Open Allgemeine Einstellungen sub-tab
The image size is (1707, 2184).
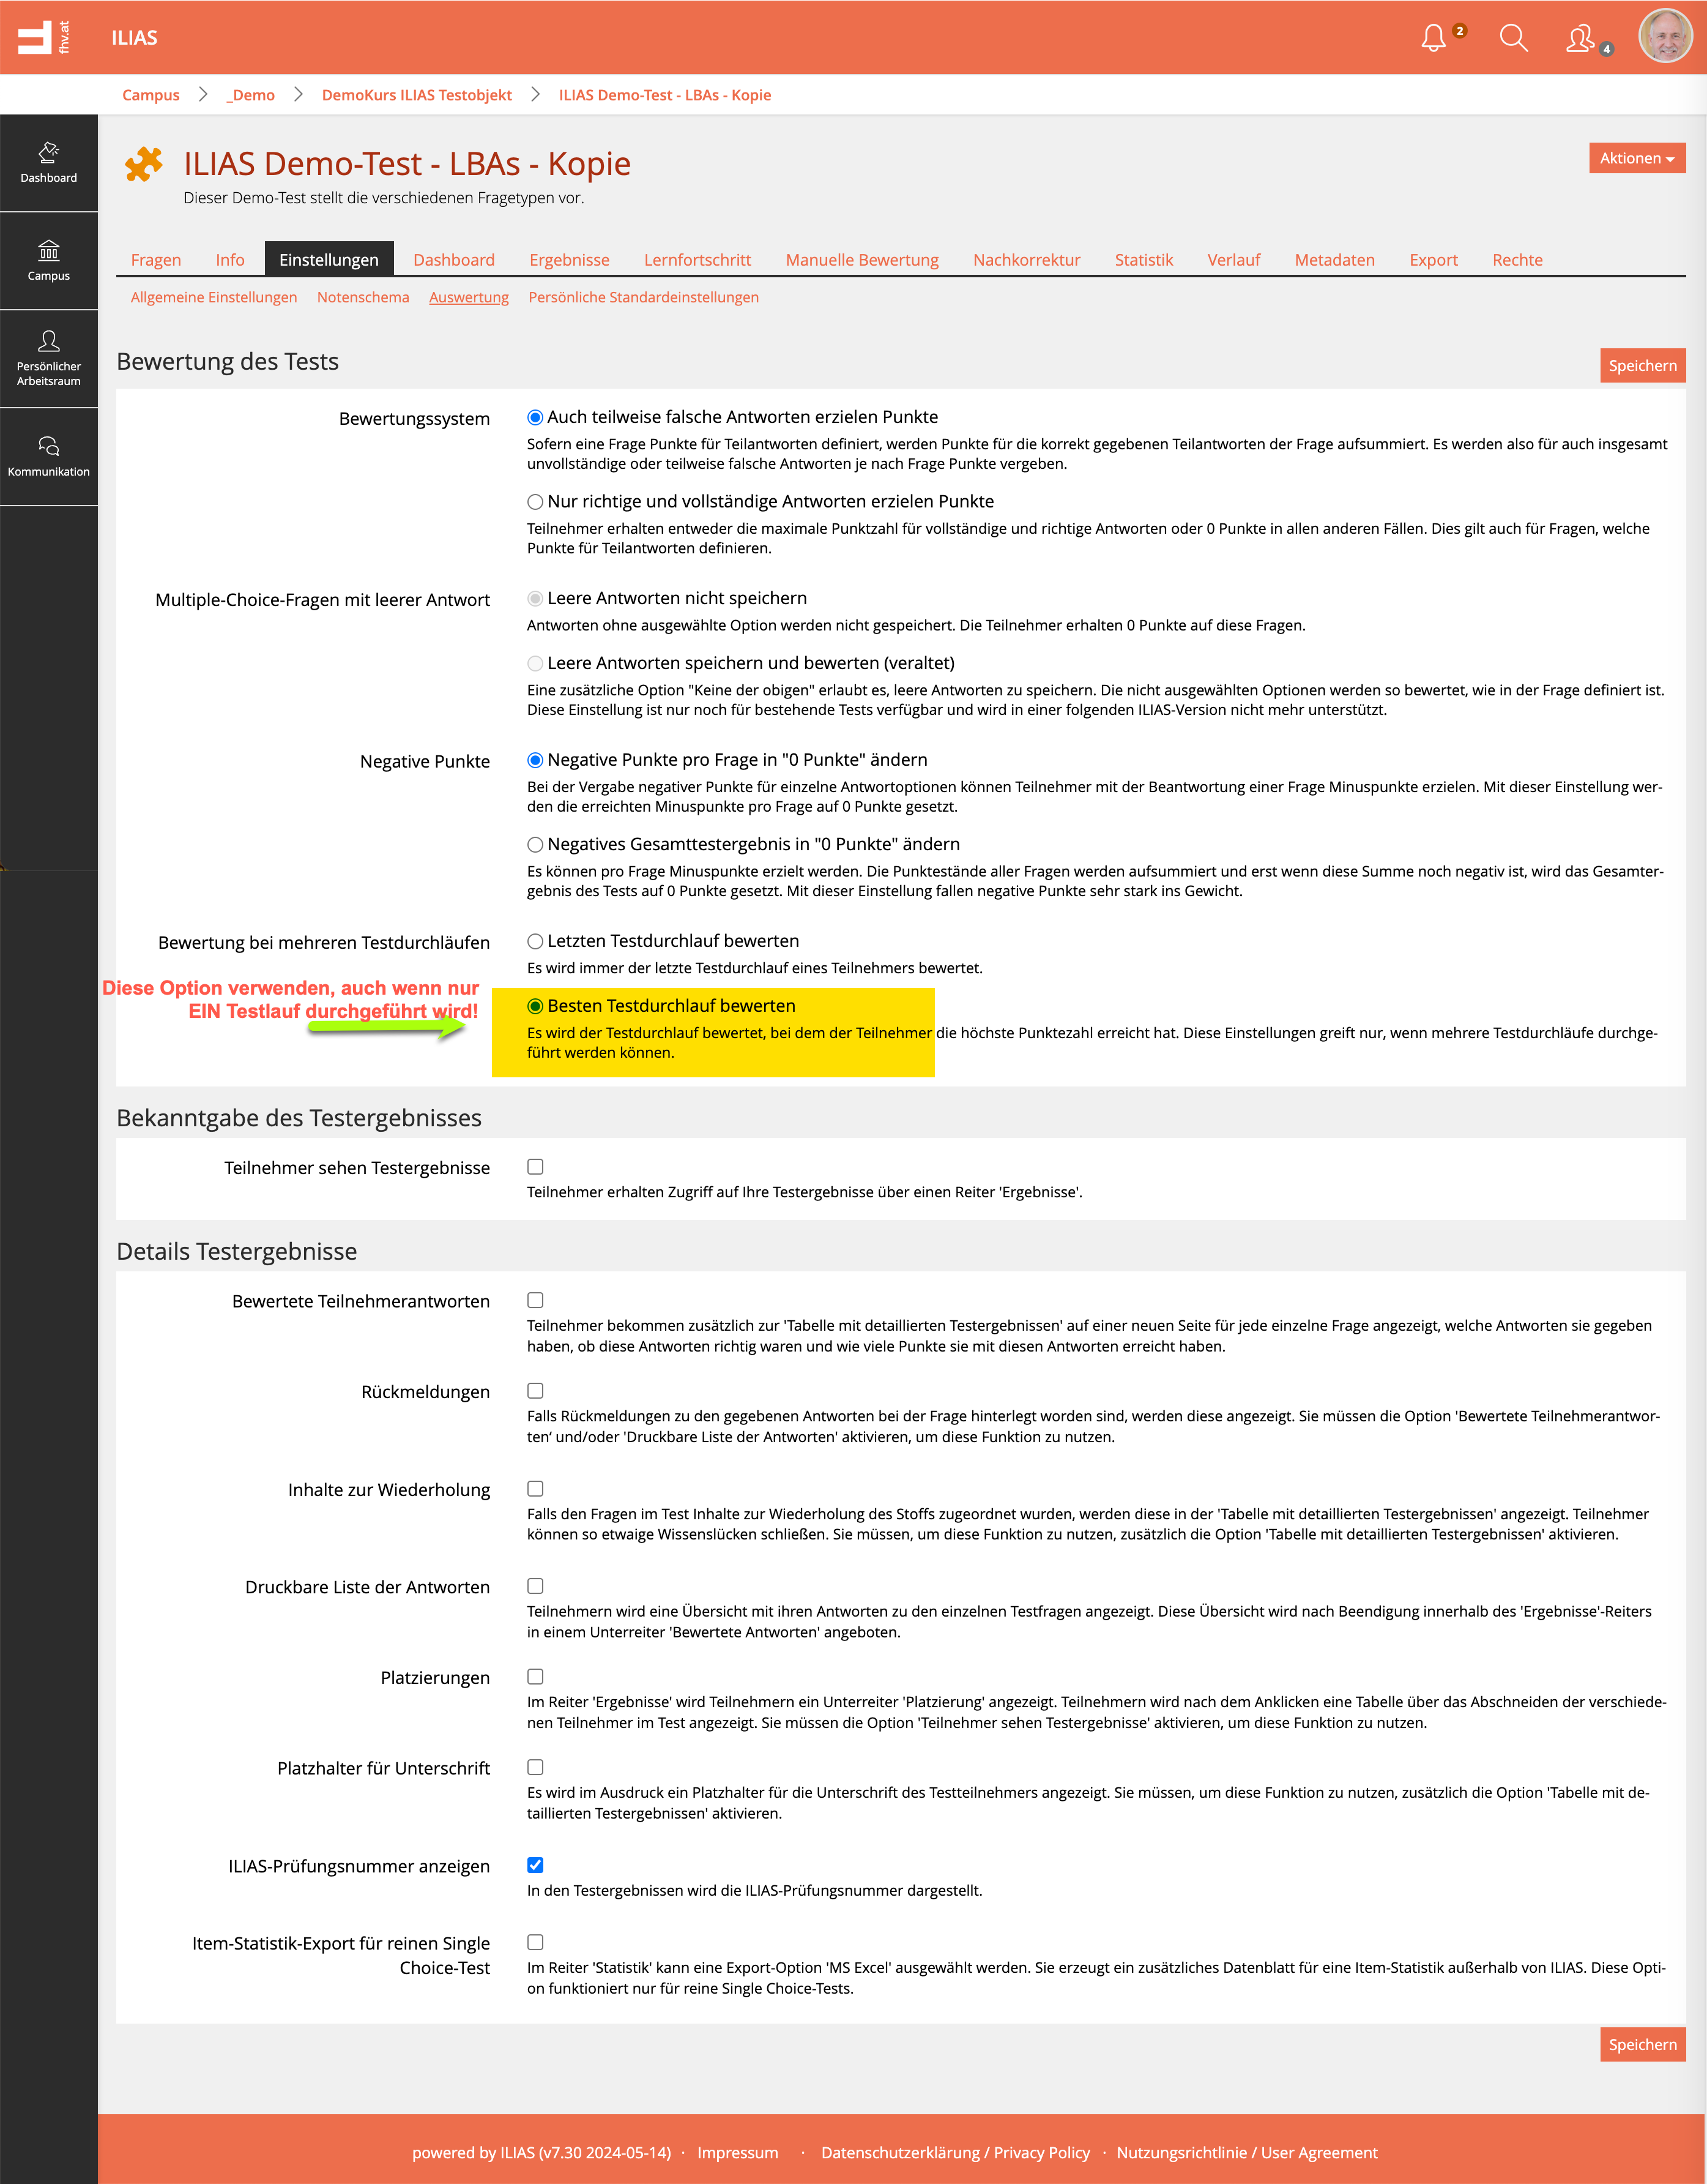(214, 297)
